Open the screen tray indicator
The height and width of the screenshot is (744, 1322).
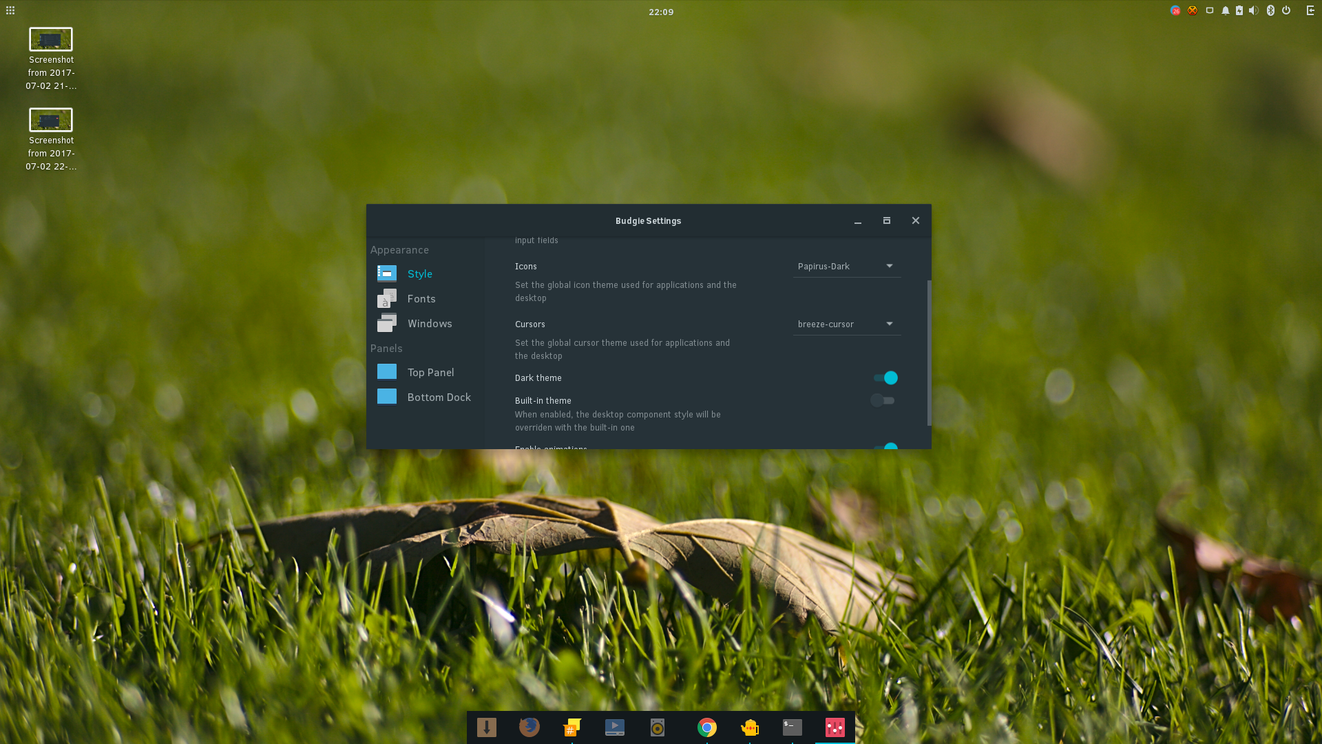click(1210, 10)
